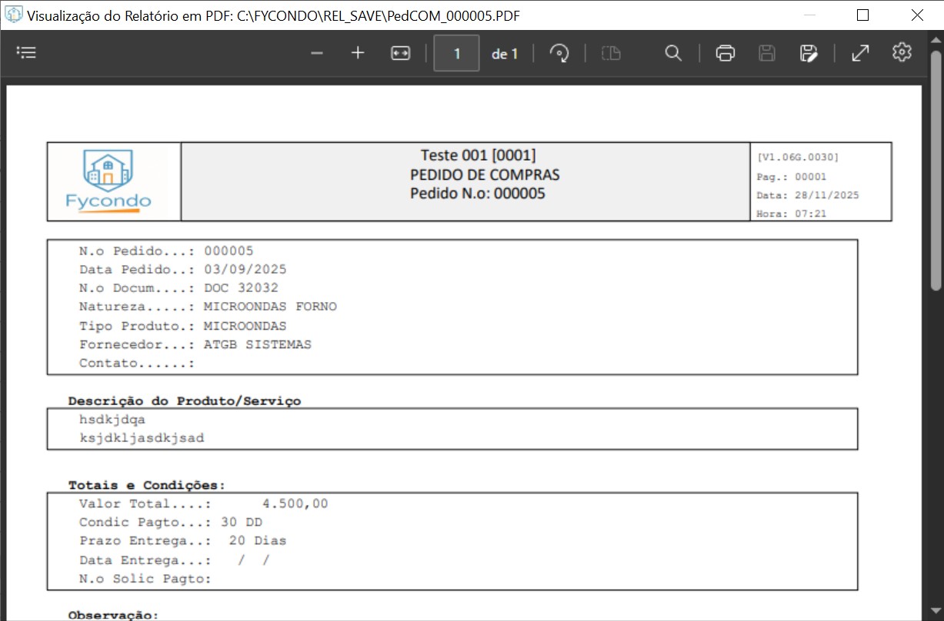Zoom in with the plus icon
Image resolution: width=944 pixels, height=621 pixels.
[358, 53]
